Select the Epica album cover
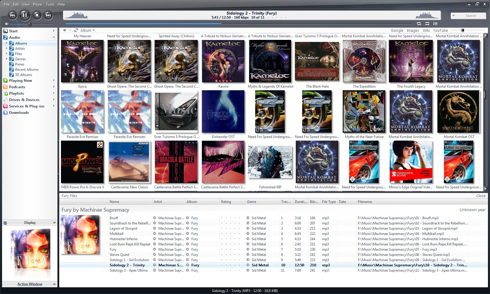 (x=82, y=61)
